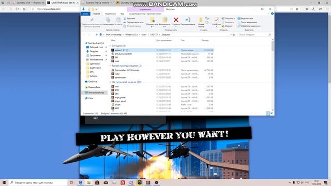The width and height of the screenshot is (331, 186).
Task: Click Copy path (Скопировать путь) item
Action: click(x=133, y=22)
